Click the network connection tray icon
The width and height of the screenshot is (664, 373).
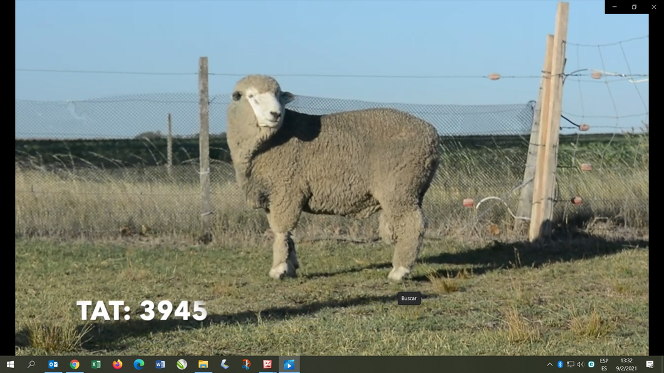click(x=570, y=364)
